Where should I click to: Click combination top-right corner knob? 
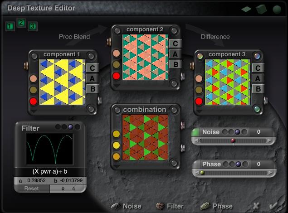click(x=174, y=110)
